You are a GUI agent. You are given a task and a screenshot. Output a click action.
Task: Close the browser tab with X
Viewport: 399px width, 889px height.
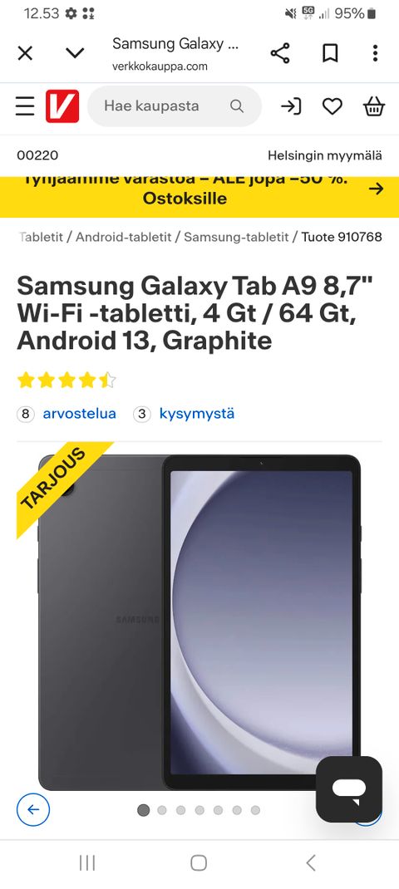25,53
